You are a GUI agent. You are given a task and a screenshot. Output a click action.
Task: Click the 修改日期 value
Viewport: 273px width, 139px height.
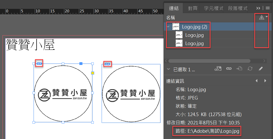point(214,122)
